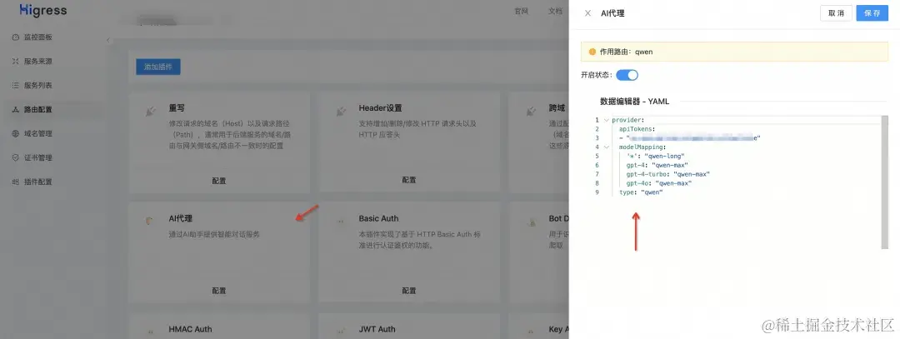Click the Header设置 card title

point(381,107)
